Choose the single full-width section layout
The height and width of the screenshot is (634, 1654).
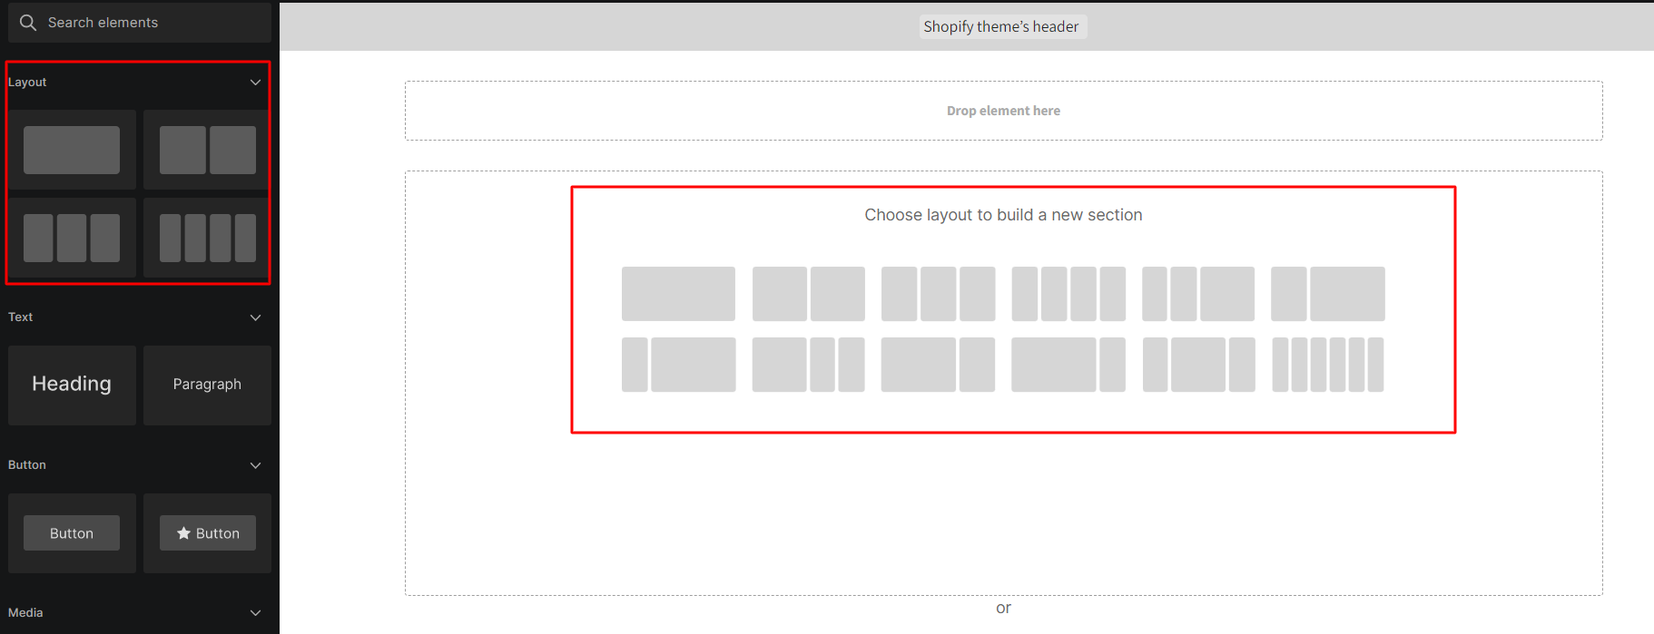tap(678, 294)
